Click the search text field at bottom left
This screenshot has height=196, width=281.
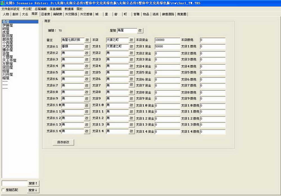(14, 183)
